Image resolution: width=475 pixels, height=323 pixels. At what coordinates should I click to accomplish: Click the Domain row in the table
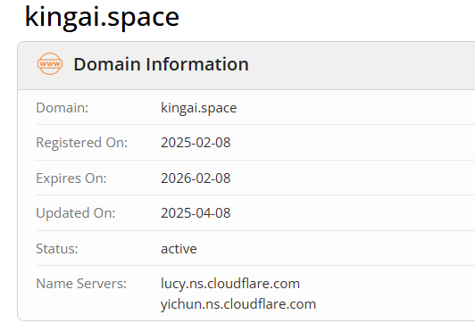[x=255, y=107]
